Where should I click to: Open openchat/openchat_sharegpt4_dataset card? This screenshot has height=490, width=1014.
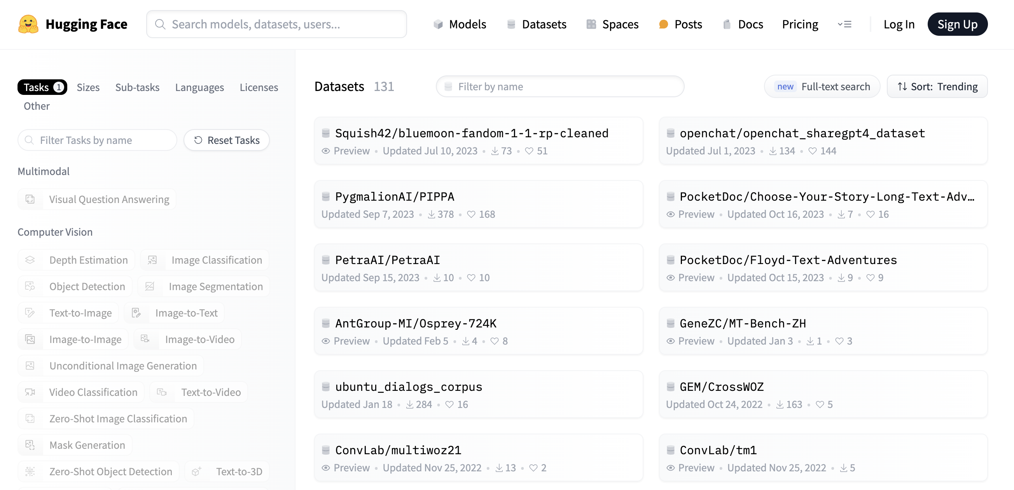coord(823,140)
